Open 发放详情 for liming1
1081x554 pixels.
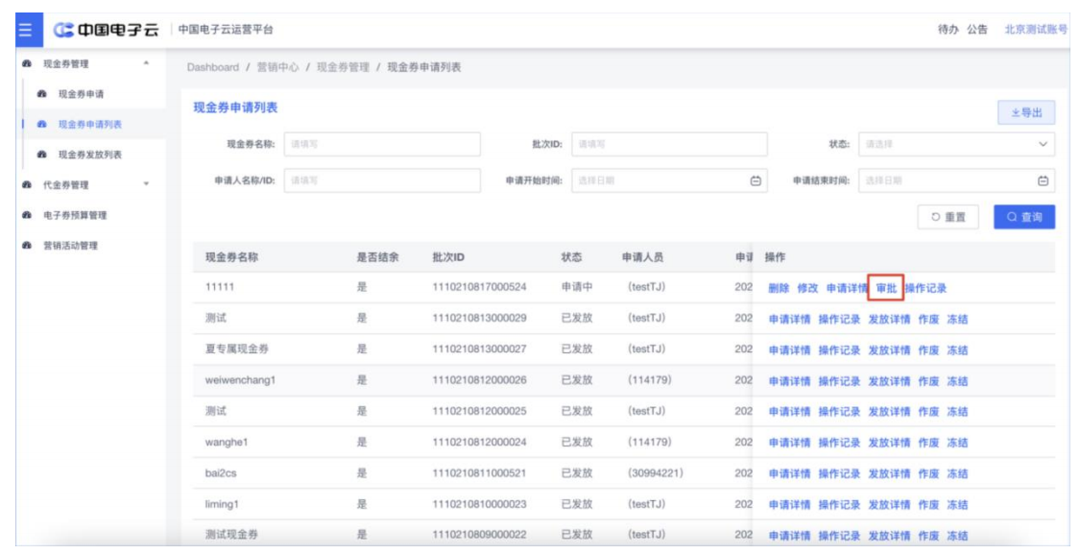point(889,505)
